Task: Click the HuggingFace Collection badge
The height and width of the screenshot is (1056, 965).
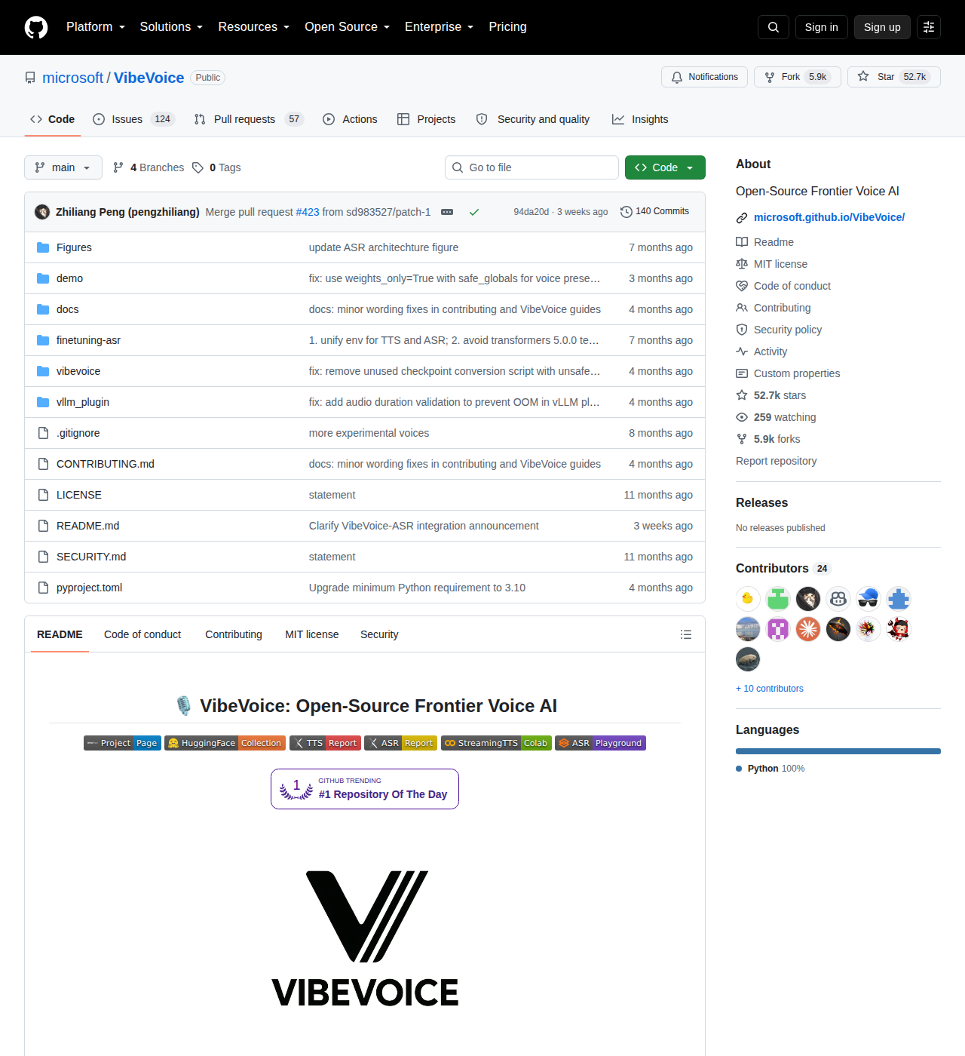Action: [x=225, y=743]
